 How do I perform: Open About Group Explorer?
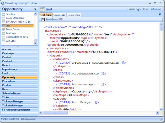[x=19, y=110]
